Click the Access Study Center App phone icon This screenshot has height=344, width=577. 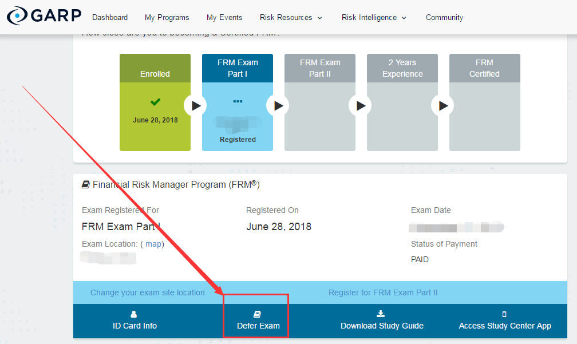tap(504, 314)
